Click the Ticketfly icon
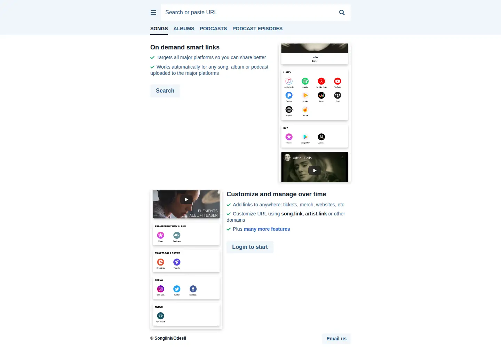 (177, 262)
